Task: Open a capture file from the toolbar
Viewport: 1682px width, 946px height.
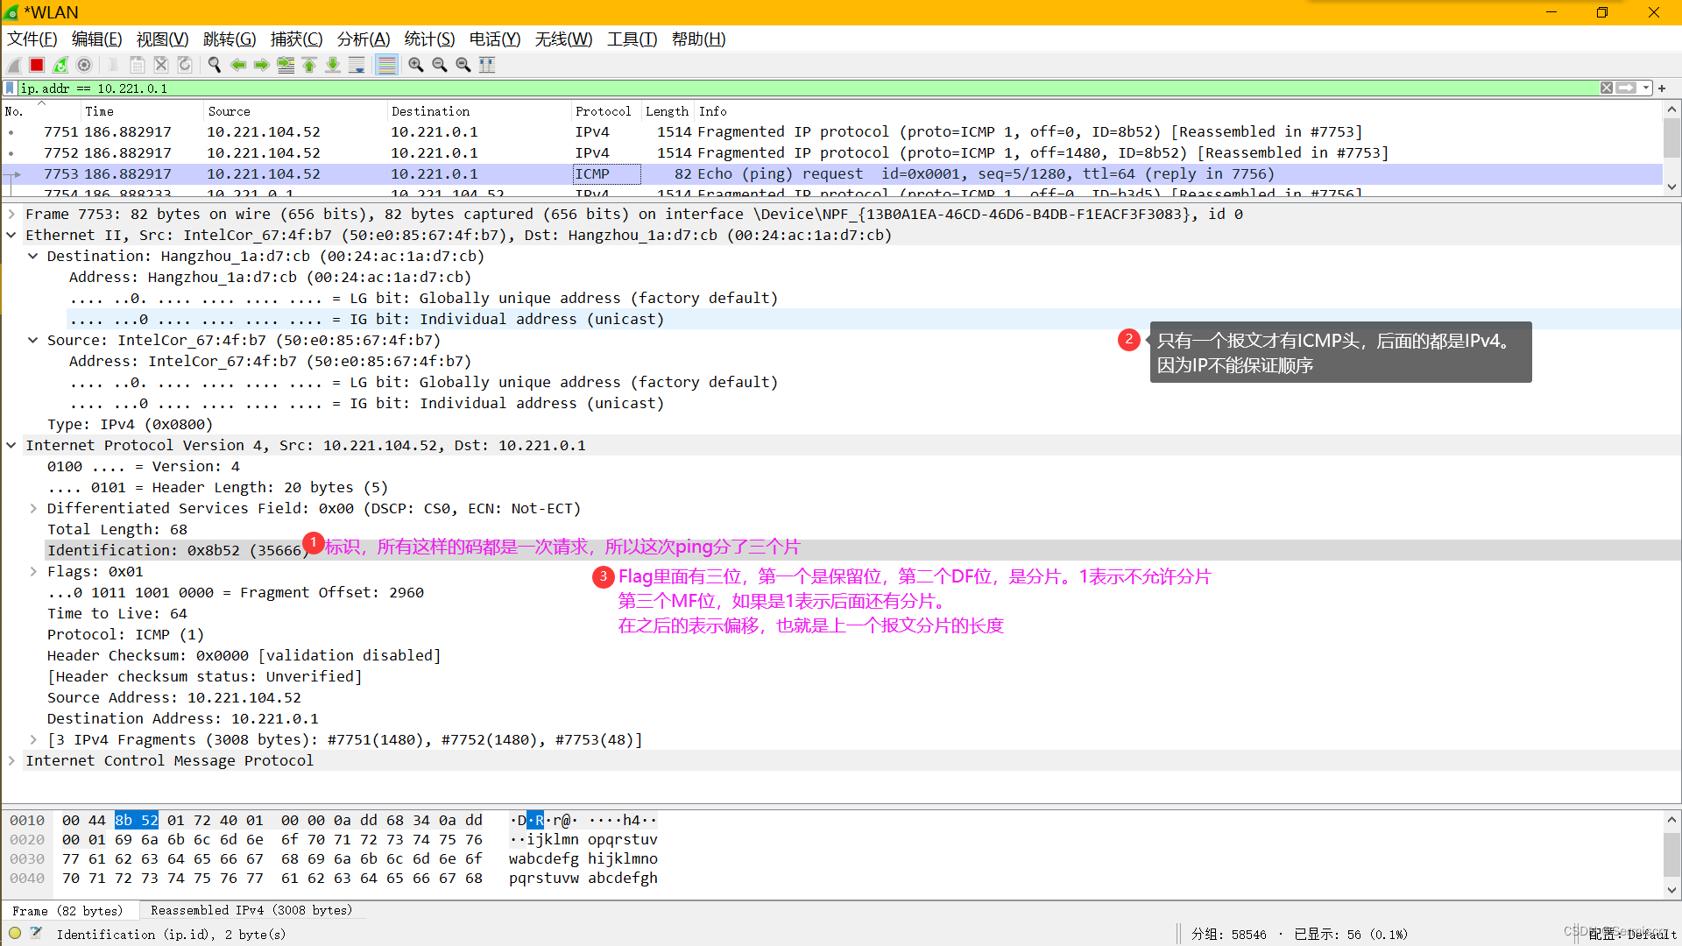Action: pyautogui.click(x=114, y=65)
